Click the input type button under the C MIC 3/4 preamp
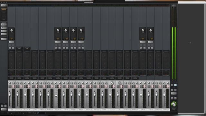This screenshot has width=206, height=116. [151, 42]
